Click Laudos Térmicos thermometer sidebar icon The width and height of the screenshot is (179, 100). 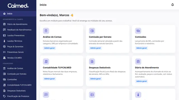[x=4, y=41]
